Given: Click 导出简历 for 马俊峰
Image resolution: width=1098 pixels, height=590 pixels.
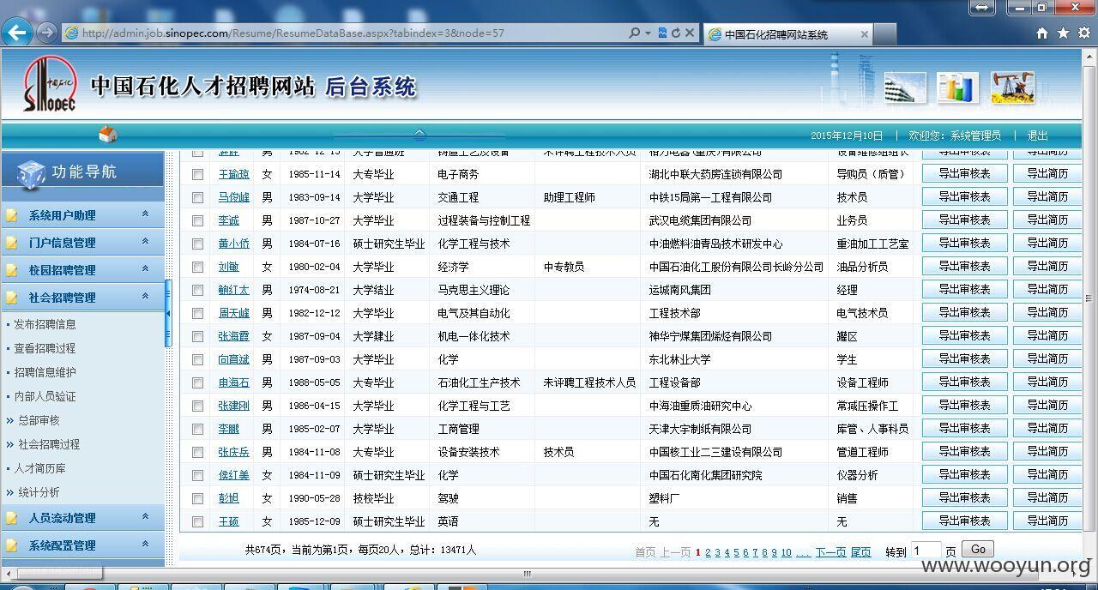Looking at the screenshot, I should (x=1047, y=196).
